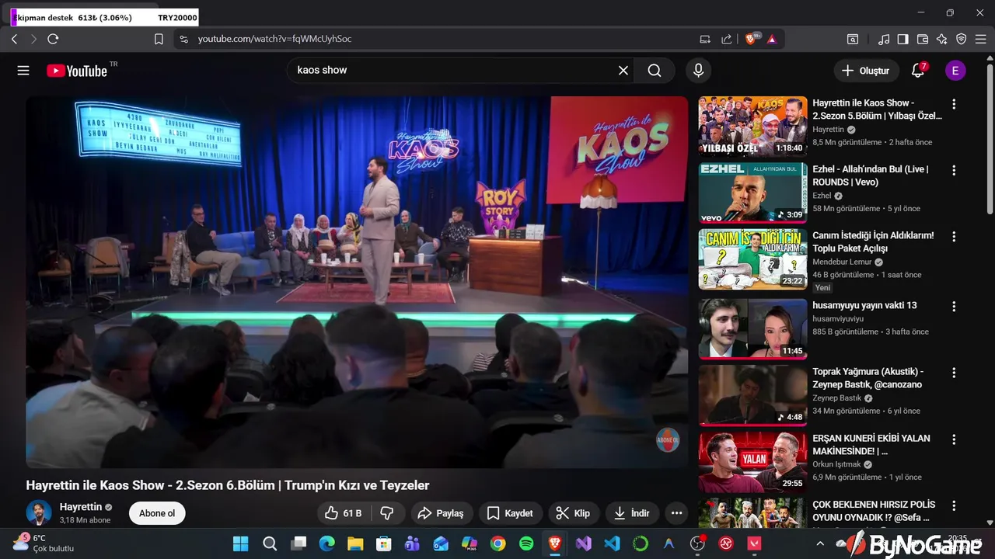Click the install app icon in the address bar

click(x=705, y=39)
